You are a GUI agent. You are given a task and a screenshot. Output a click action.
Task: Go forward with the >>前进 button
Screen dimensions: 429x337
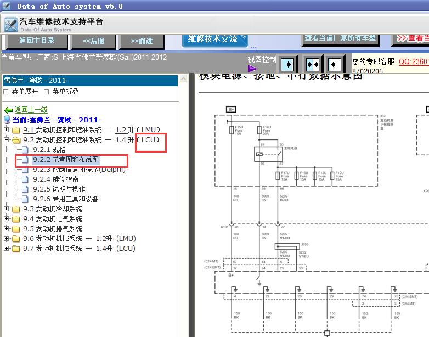142,41
